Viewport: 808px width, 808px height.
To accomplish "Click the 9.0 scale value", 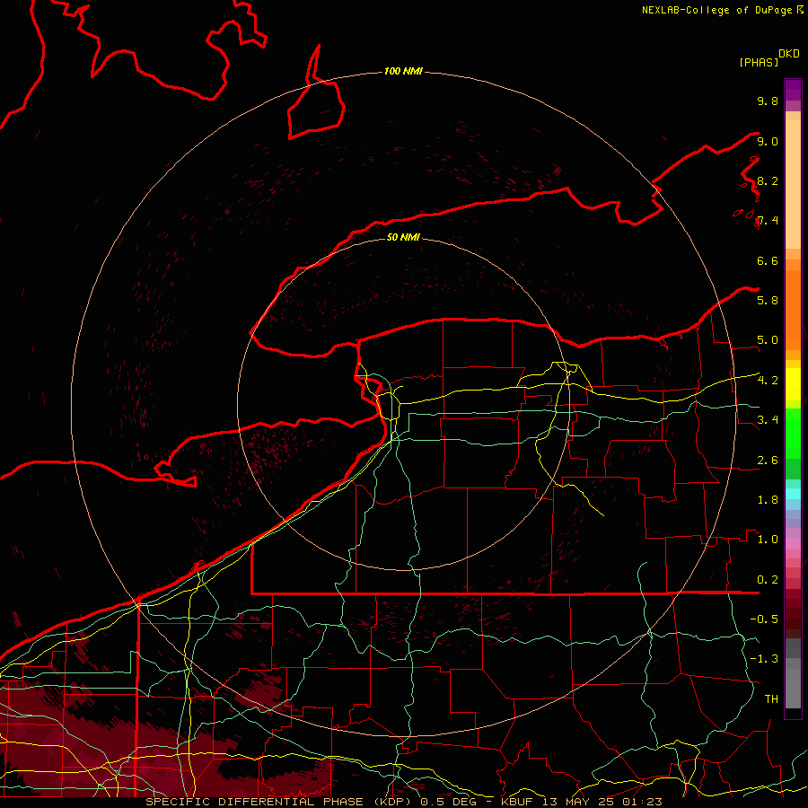I will click(768, 141).
